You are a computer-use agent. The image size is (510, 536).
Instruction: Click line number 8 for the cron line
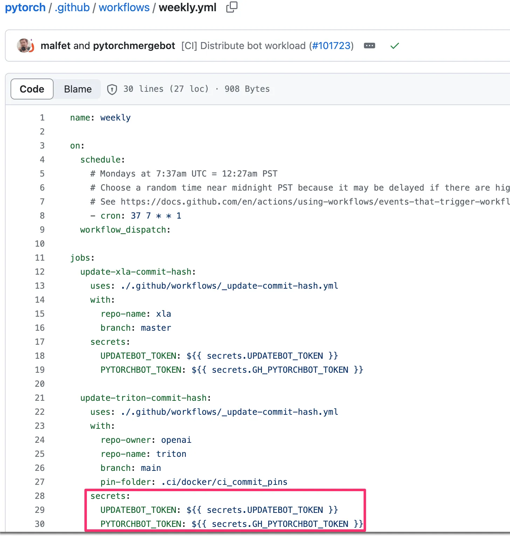point(42,216)
